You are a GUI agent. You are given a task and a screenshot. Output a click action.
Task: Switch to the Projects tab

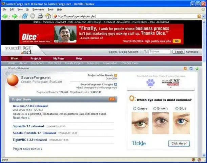pyautogui.click(x=36, y=58)
